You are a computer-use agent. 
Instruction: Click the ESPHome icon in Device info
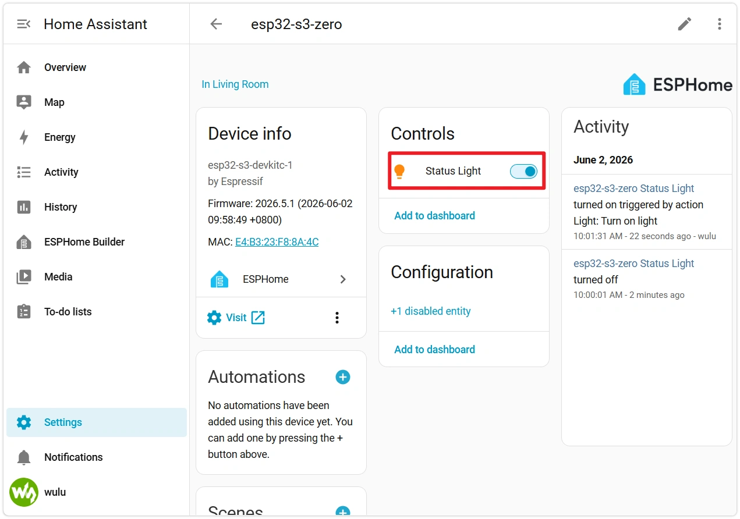219,279
